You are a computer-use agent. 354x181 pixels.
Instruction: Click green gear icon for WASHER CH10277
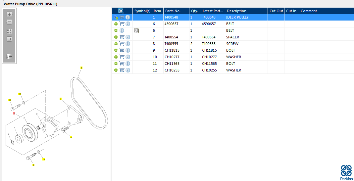(x=116, y=57)
